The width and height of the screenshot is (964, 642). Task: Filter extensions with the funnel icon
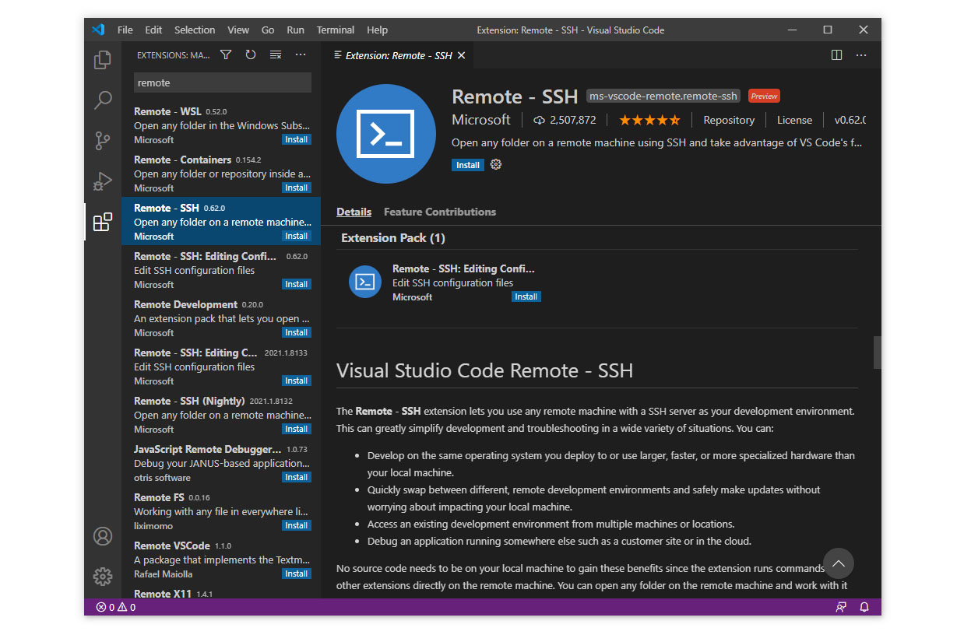[x=226, y=55]
